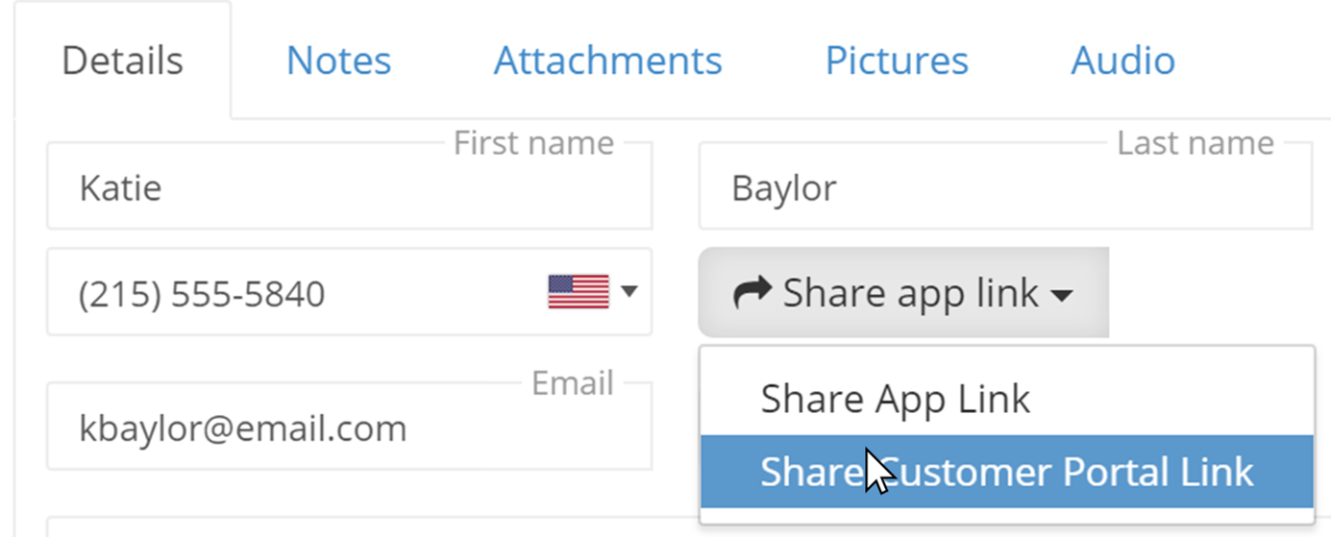Open the Attachments tab
1331x537 pixels.
(x=607, y=61)
